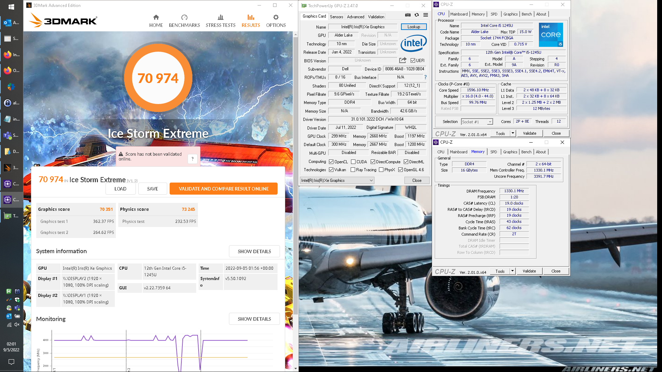This screenshot has height=372, width=662.
Task: Click the GPU-Z Lookup button
Action: [414, 27]
